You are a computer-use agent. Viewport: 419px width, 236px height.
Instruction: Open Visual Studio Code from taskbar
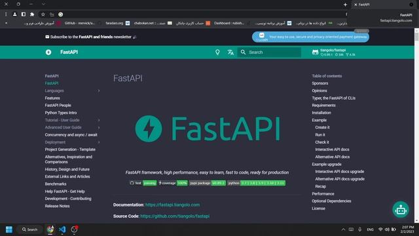click(x=62, y=229)
